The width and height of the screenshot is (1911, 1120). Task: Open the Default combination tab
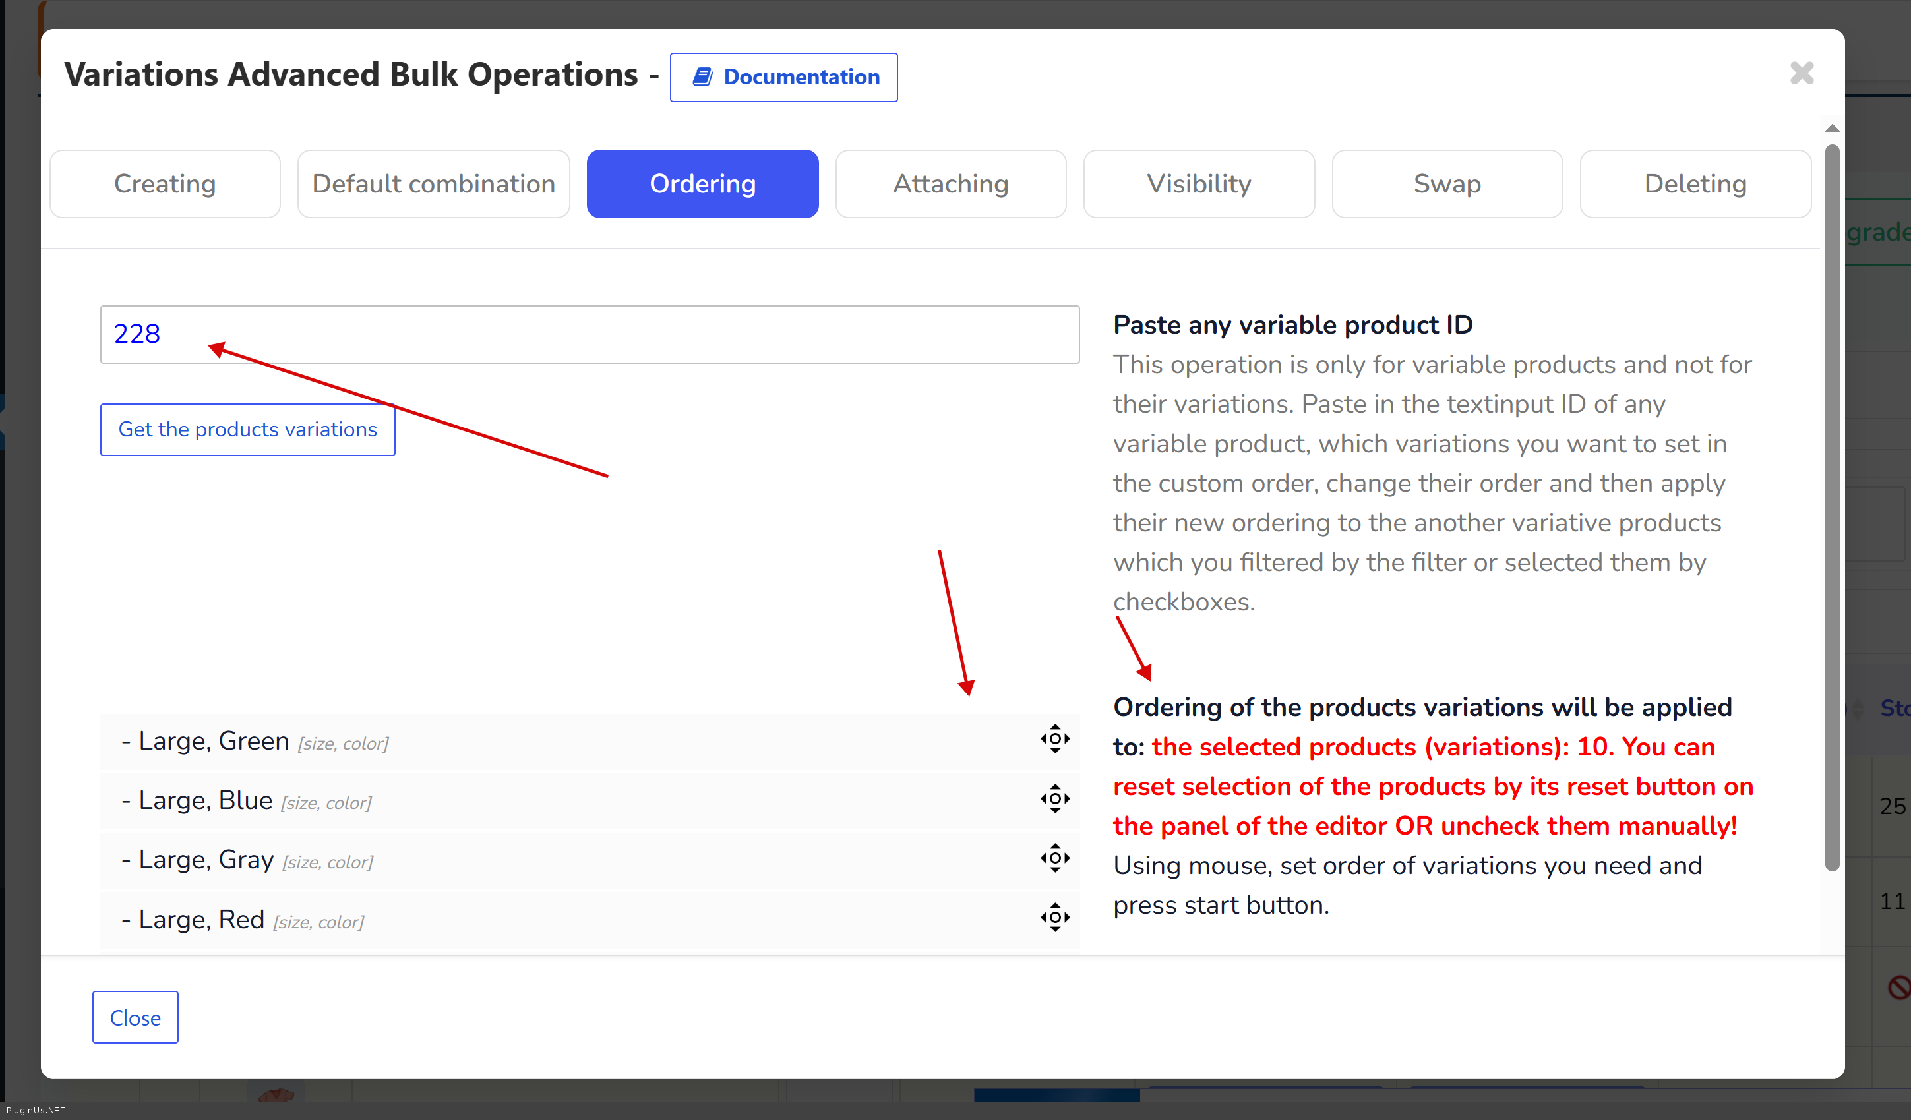coord(433,185)
